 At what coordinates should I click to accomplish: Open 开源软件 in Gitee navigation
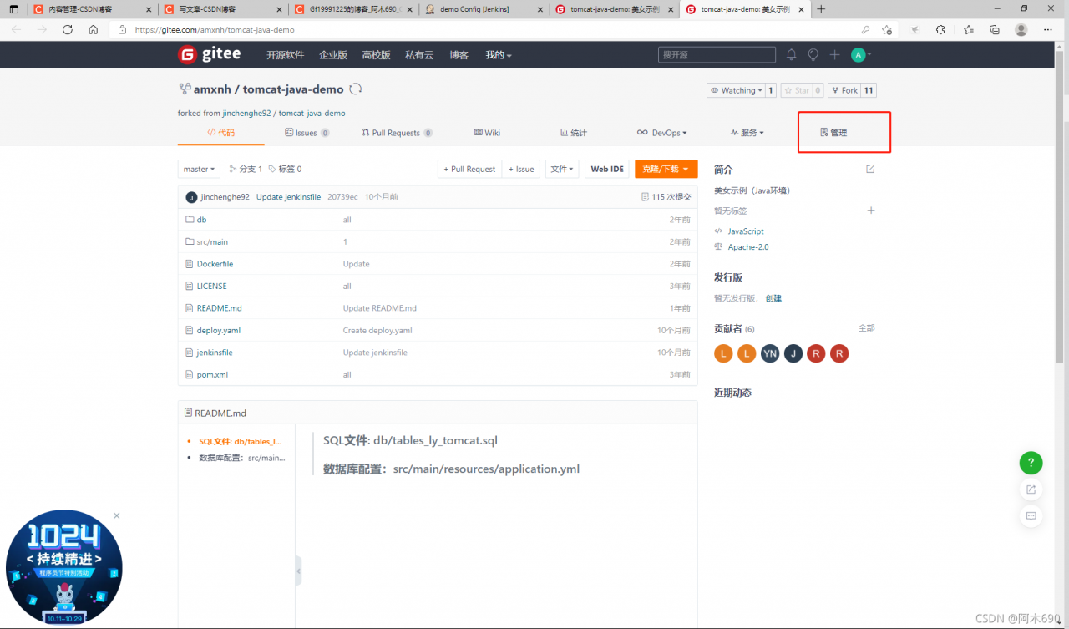[x=286, y=55]
